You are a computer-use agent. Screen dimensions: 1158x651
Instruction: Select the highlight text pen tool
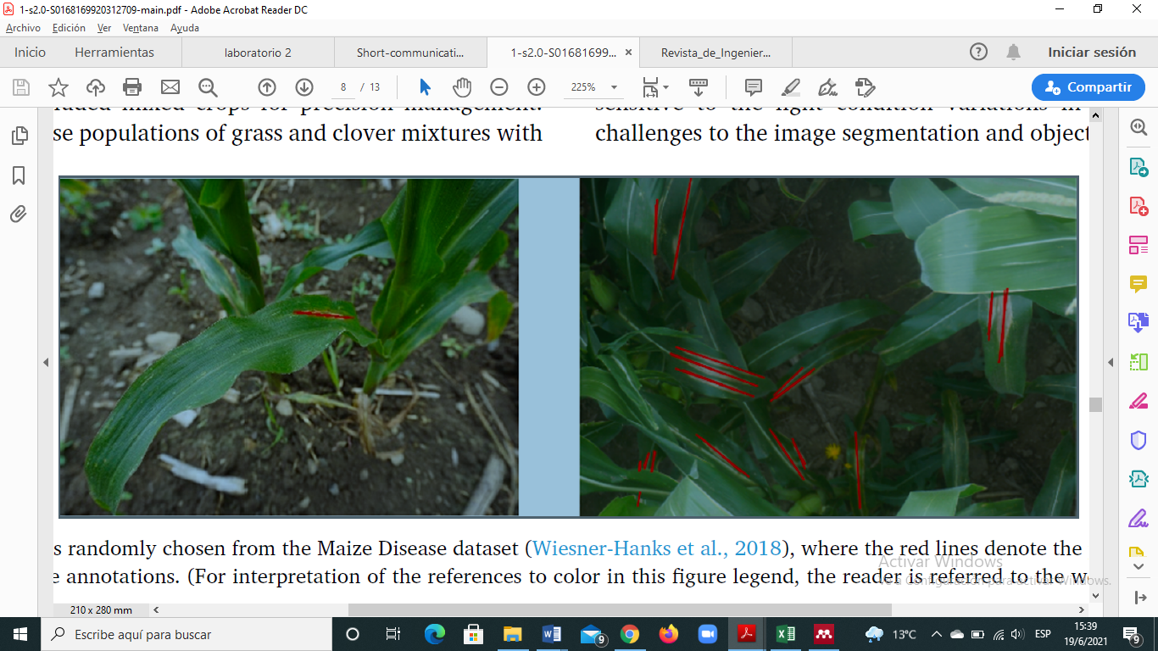pyautogui.click(x=790, y=87)
